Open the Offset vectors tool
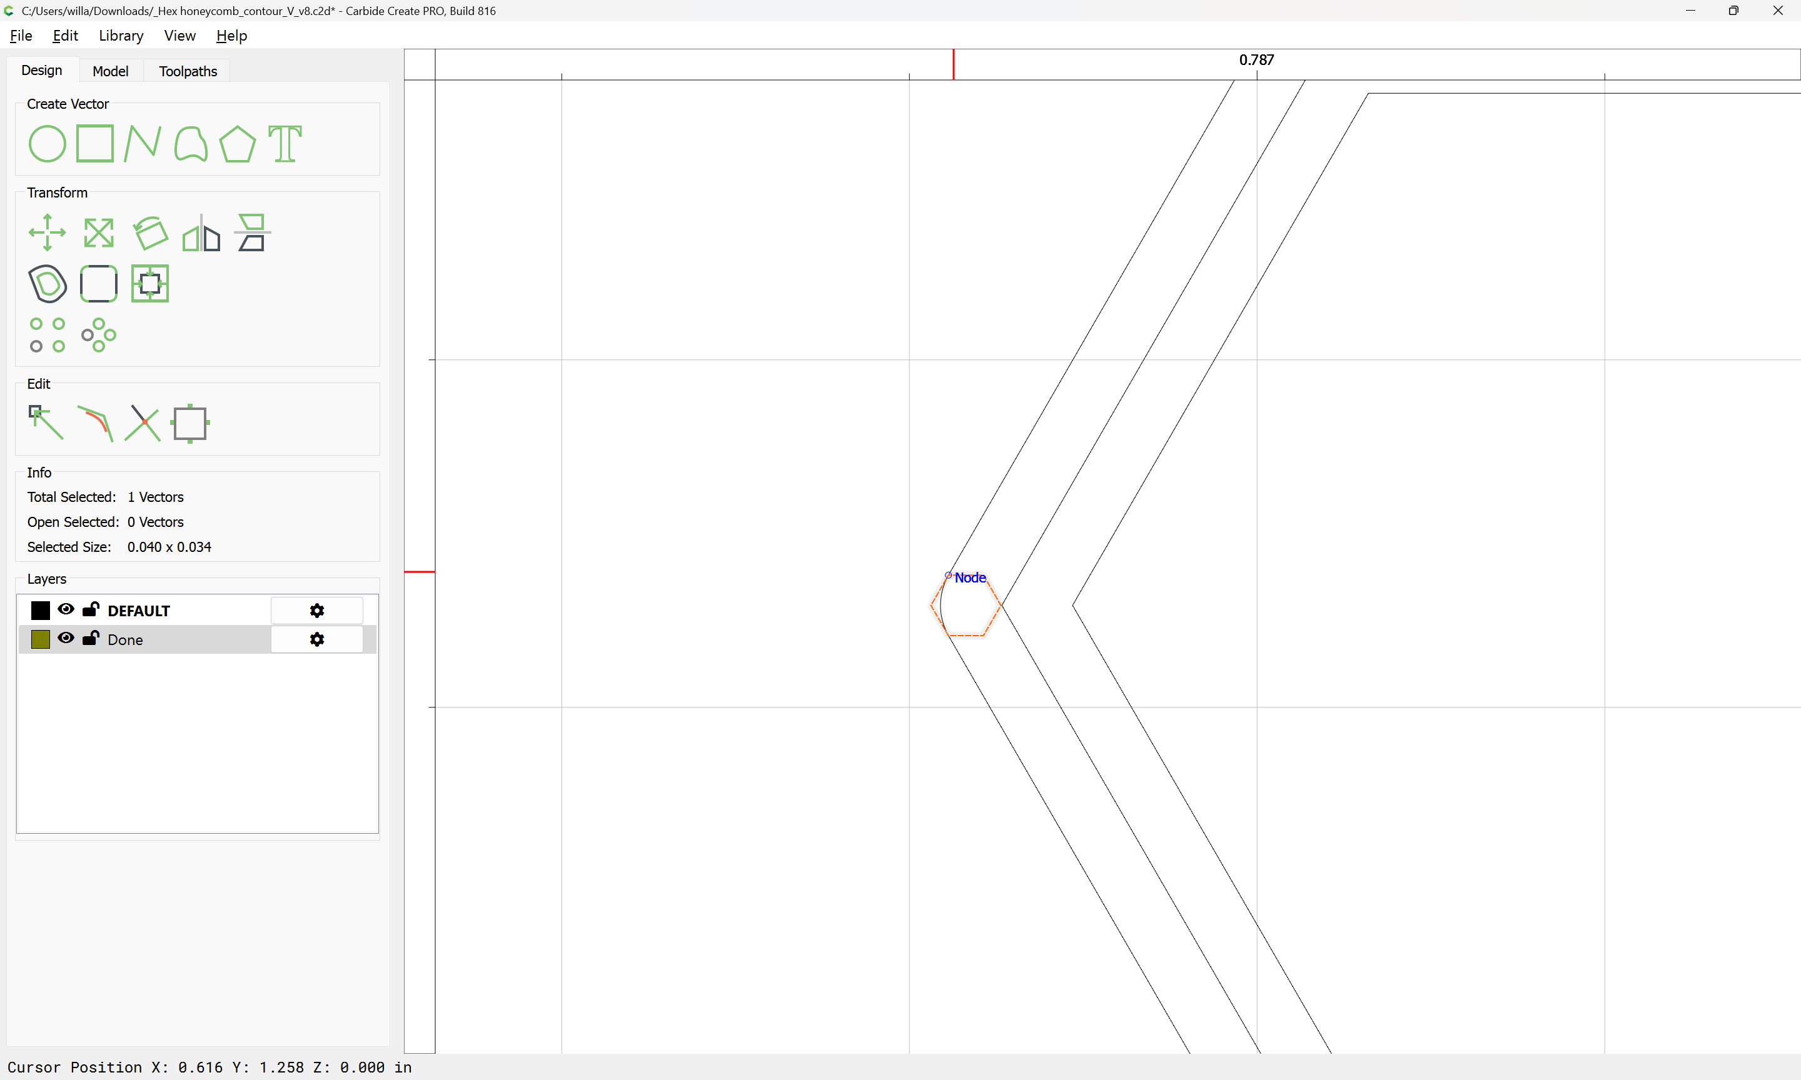This screenshot has width=1801, height=1080. pos(48,284)
